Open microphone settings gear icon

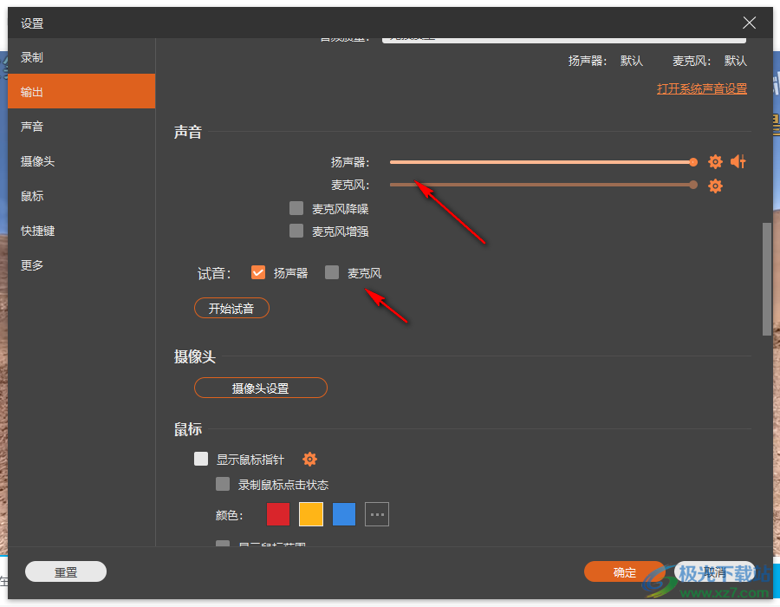[x=715, y=186]
